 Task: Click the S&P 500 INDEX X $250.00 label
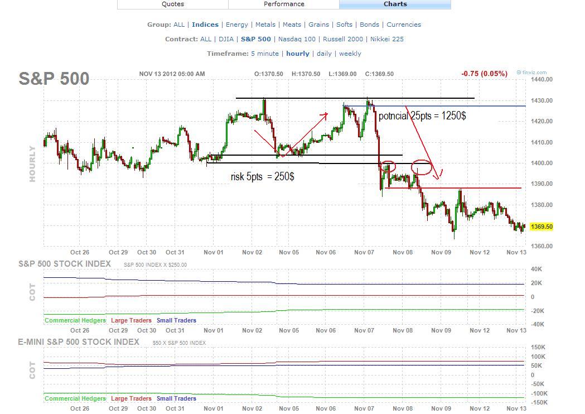tap(155, 264)
